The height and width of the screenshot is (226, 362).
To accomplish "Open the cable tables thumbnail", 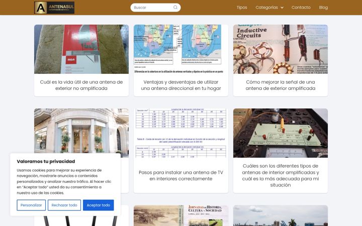I will point(181,133).
